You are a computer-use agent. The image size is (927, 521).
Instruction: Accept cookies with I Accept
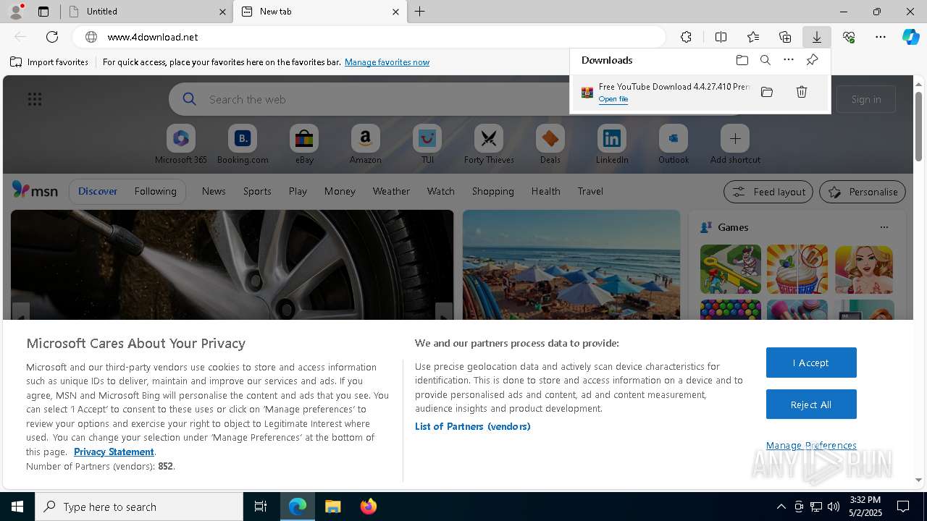click(811, 363)
